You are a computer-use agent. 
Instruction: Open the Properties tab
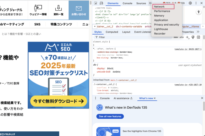pyautogui.click(x=188, y=32)
